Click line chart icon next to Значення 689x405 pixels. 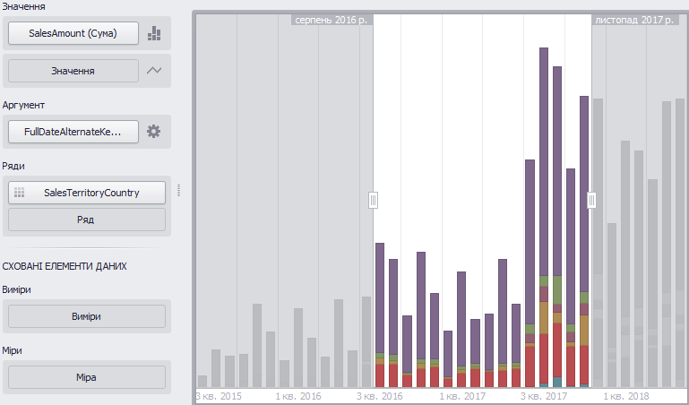(154, 70)
